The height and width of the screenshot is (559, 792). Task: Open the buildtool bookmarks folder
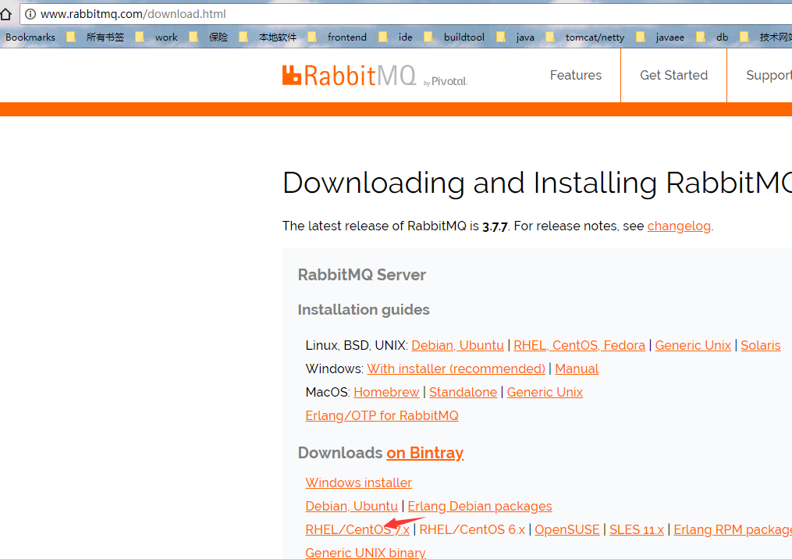click(454, 37)
